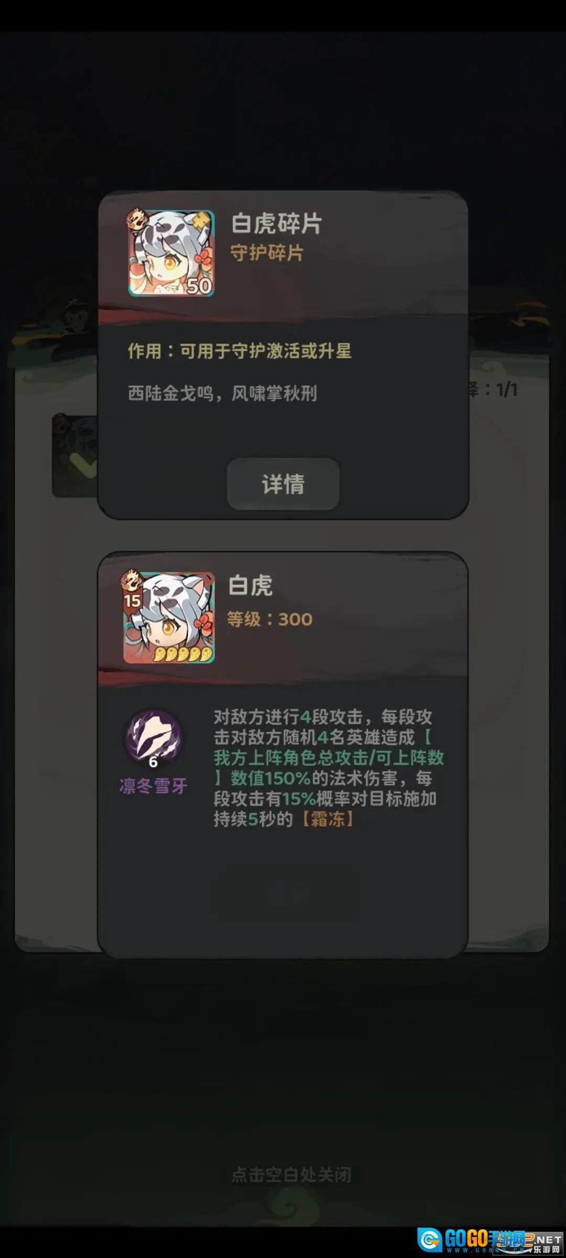Tap the 凛冬雪牙 skill name label

click(x=154, y=786)
